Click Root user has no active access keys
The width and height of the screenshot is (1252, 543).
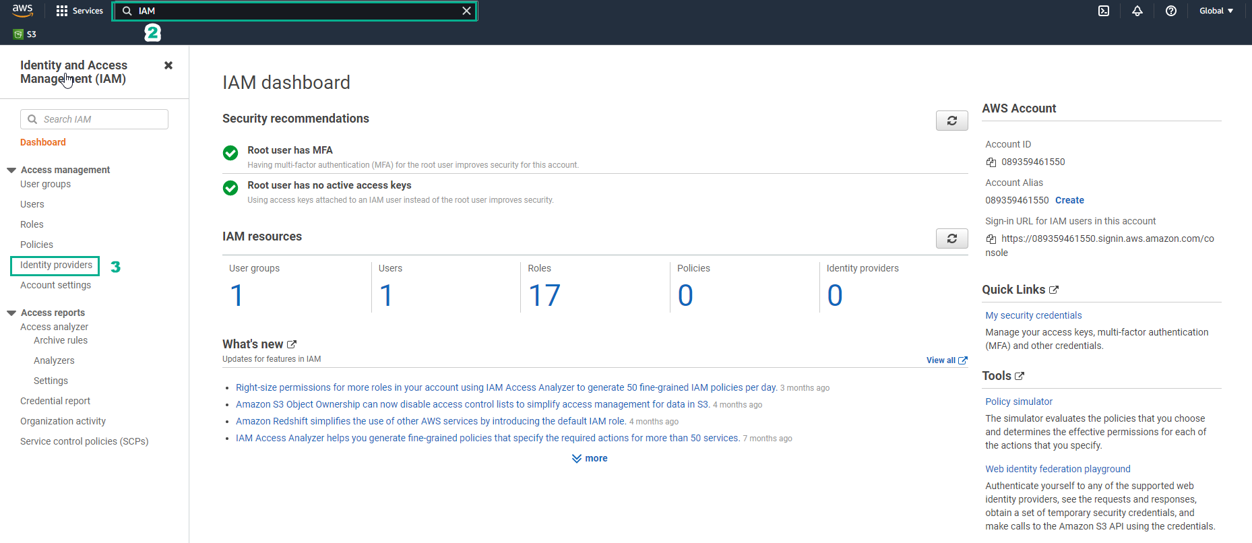point(329,185)
